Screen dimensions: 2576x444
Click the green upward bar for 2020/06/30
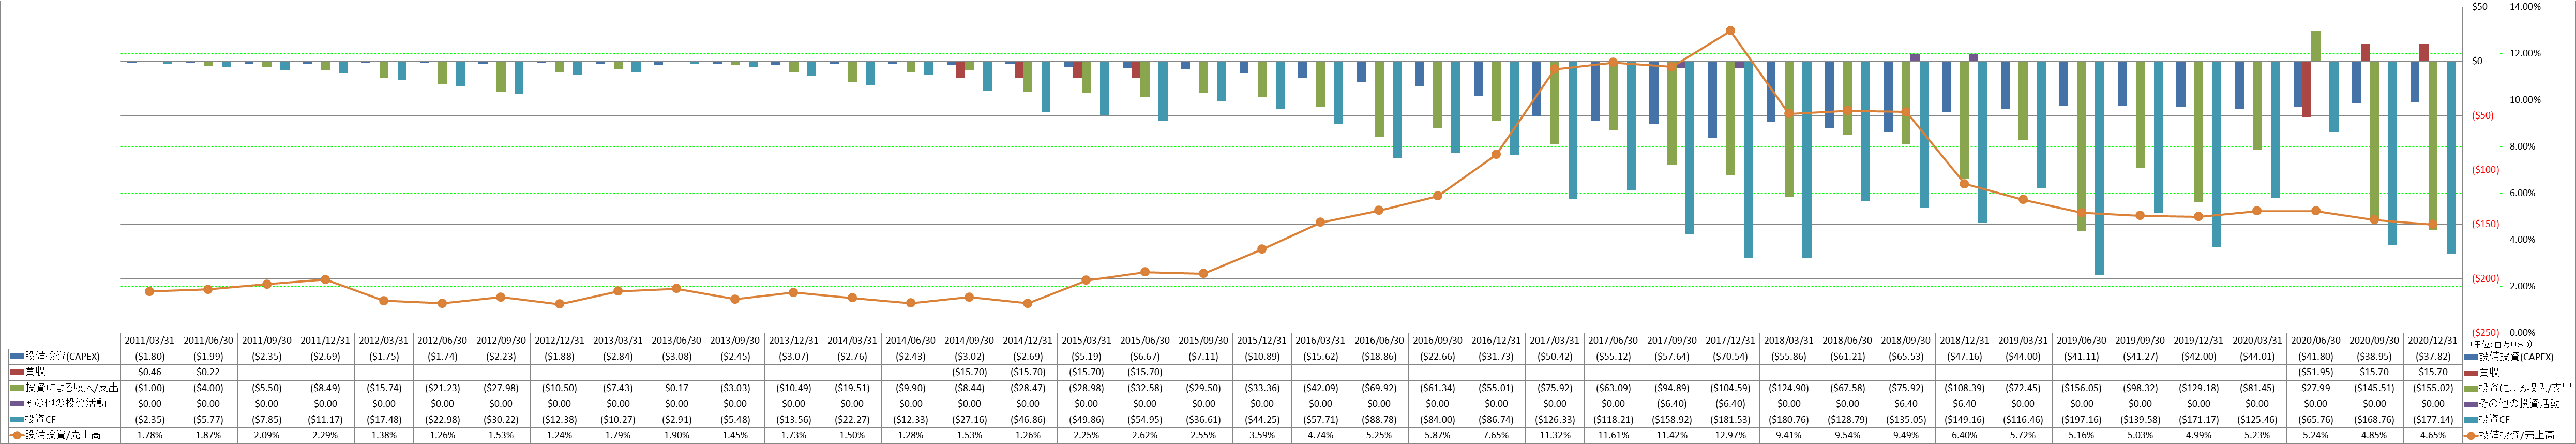[x=2316, y=46]
